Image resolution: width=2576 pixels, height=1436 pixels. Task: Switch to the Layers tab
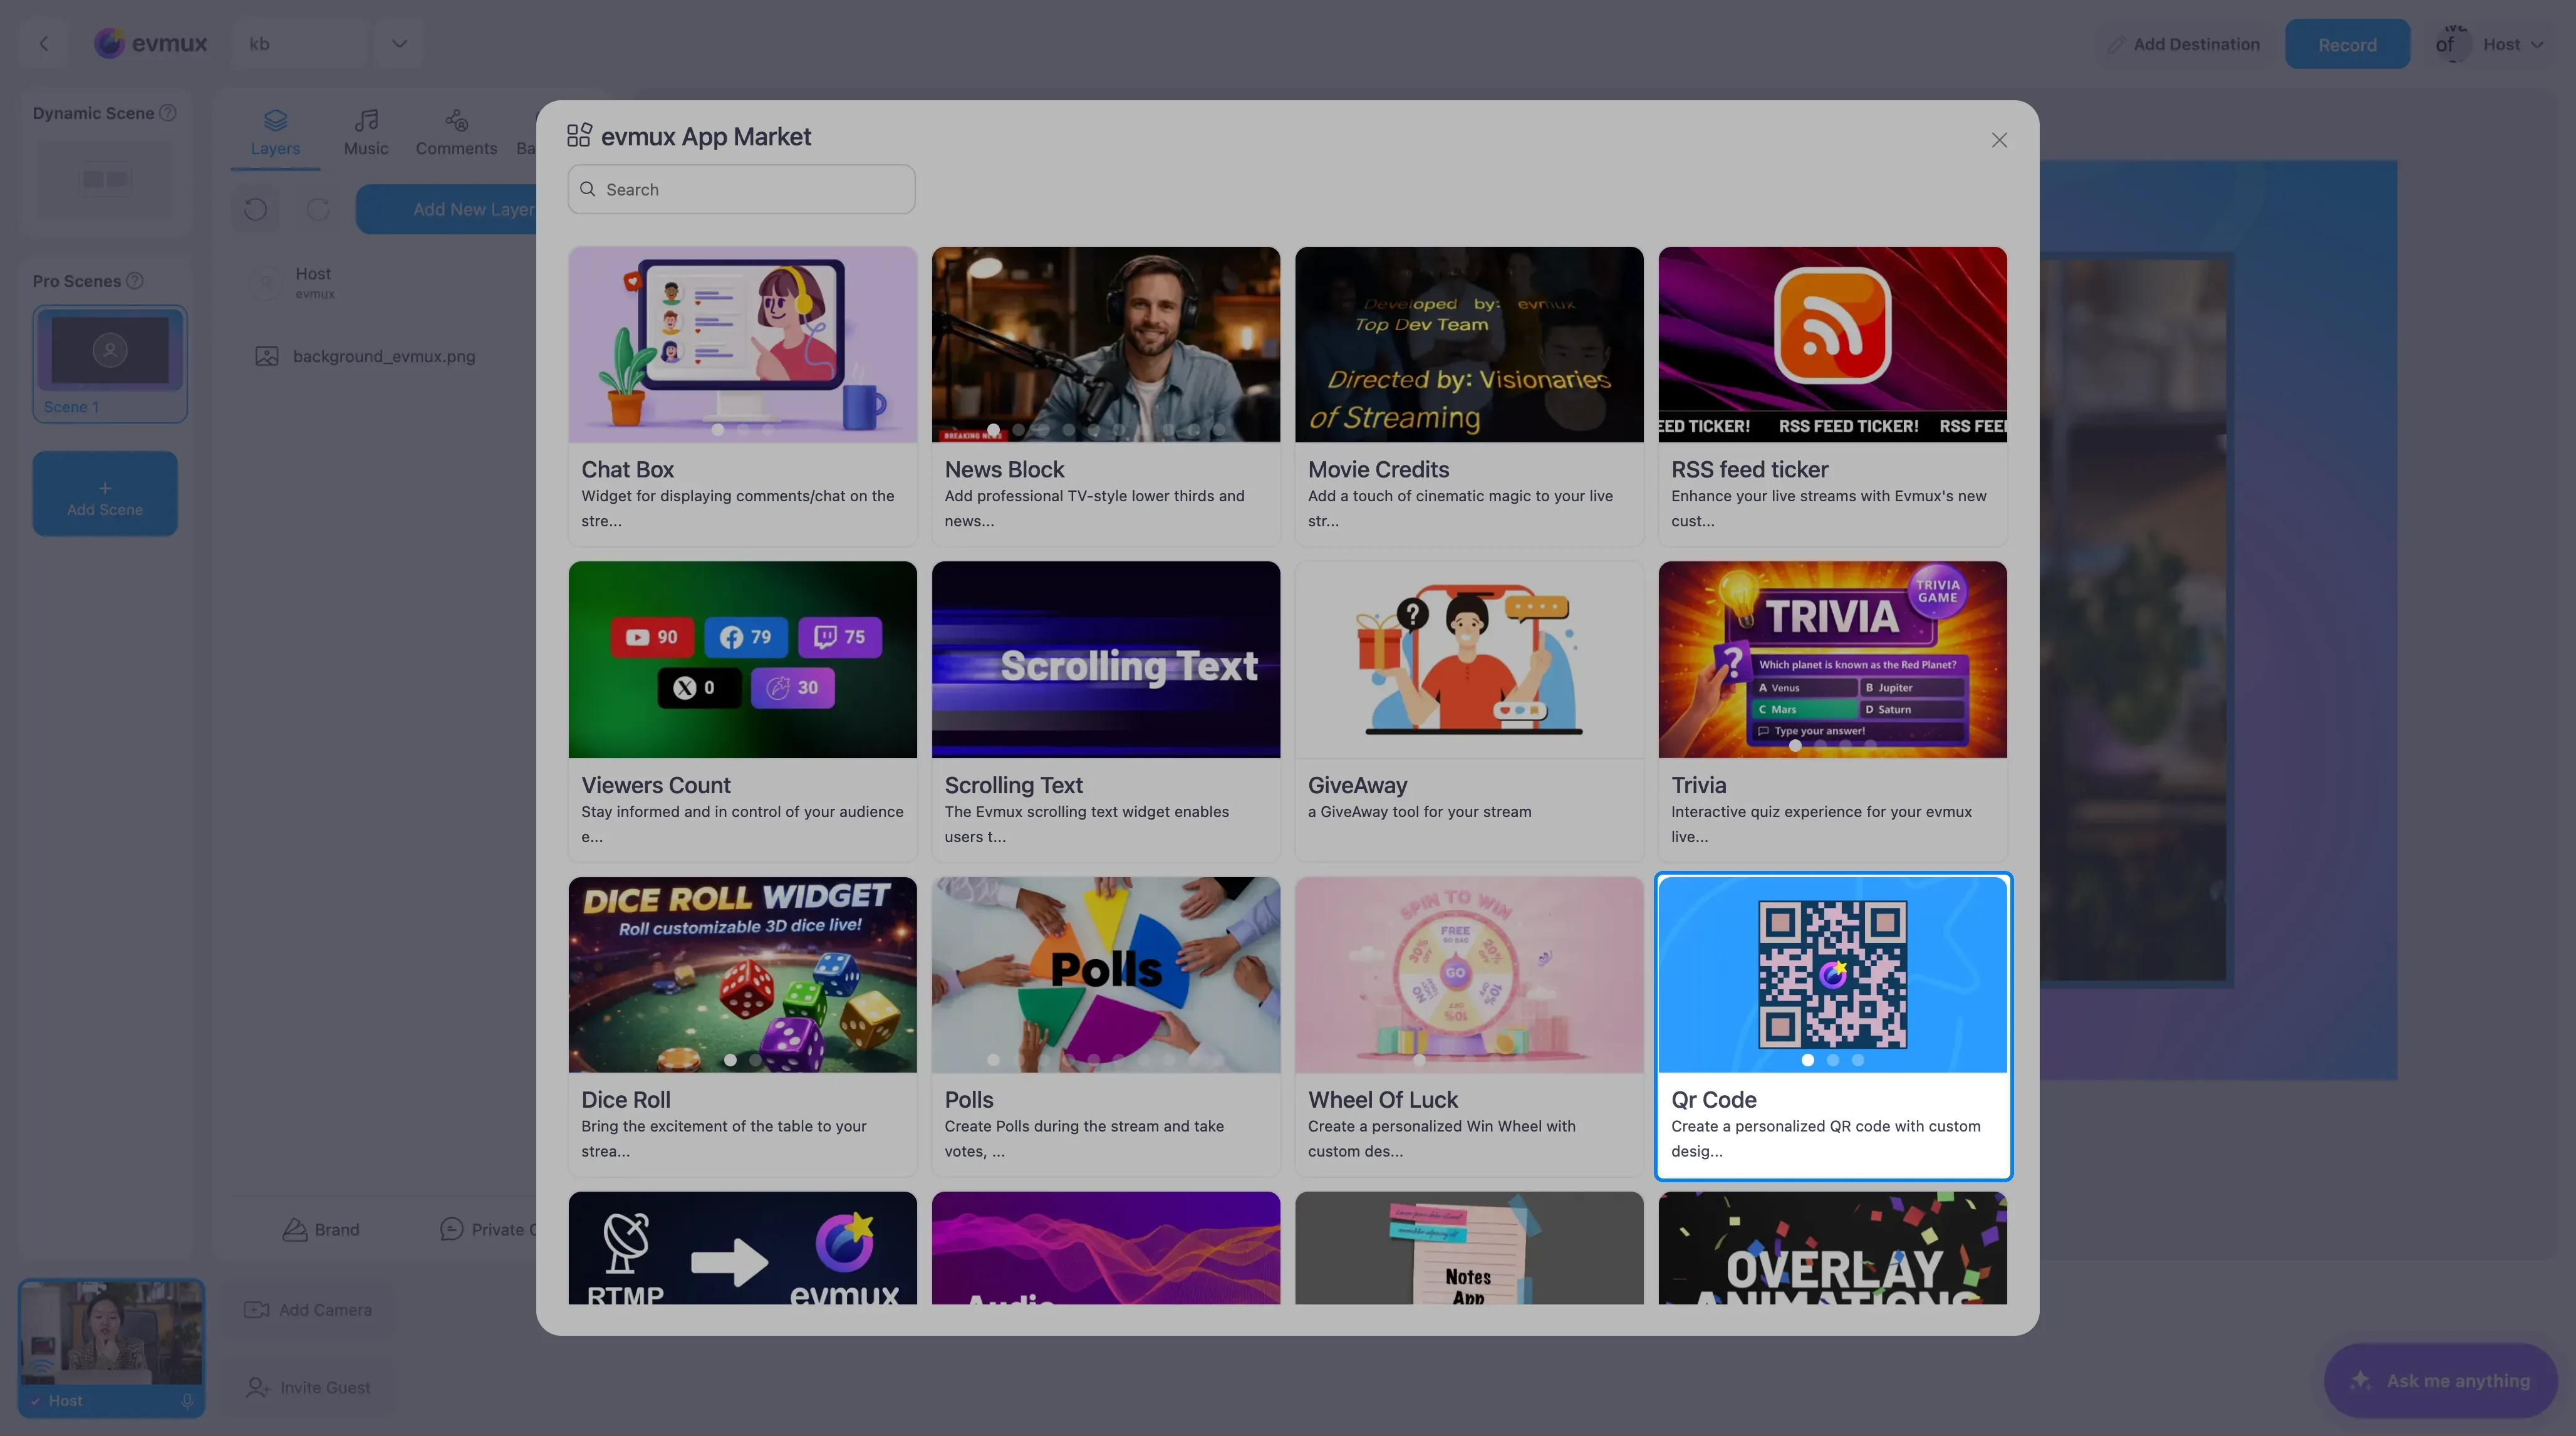[275, 134]
